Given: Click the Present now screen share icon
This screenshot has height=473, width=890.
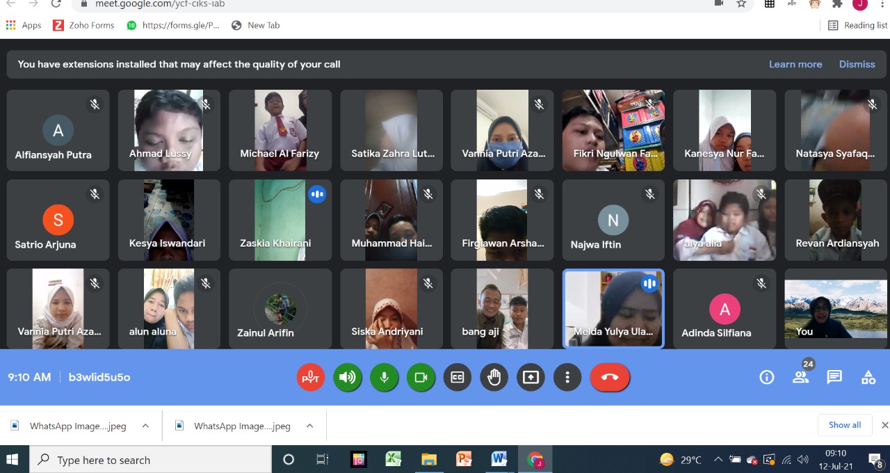Looking at the screenshot, I should point(531,378).
